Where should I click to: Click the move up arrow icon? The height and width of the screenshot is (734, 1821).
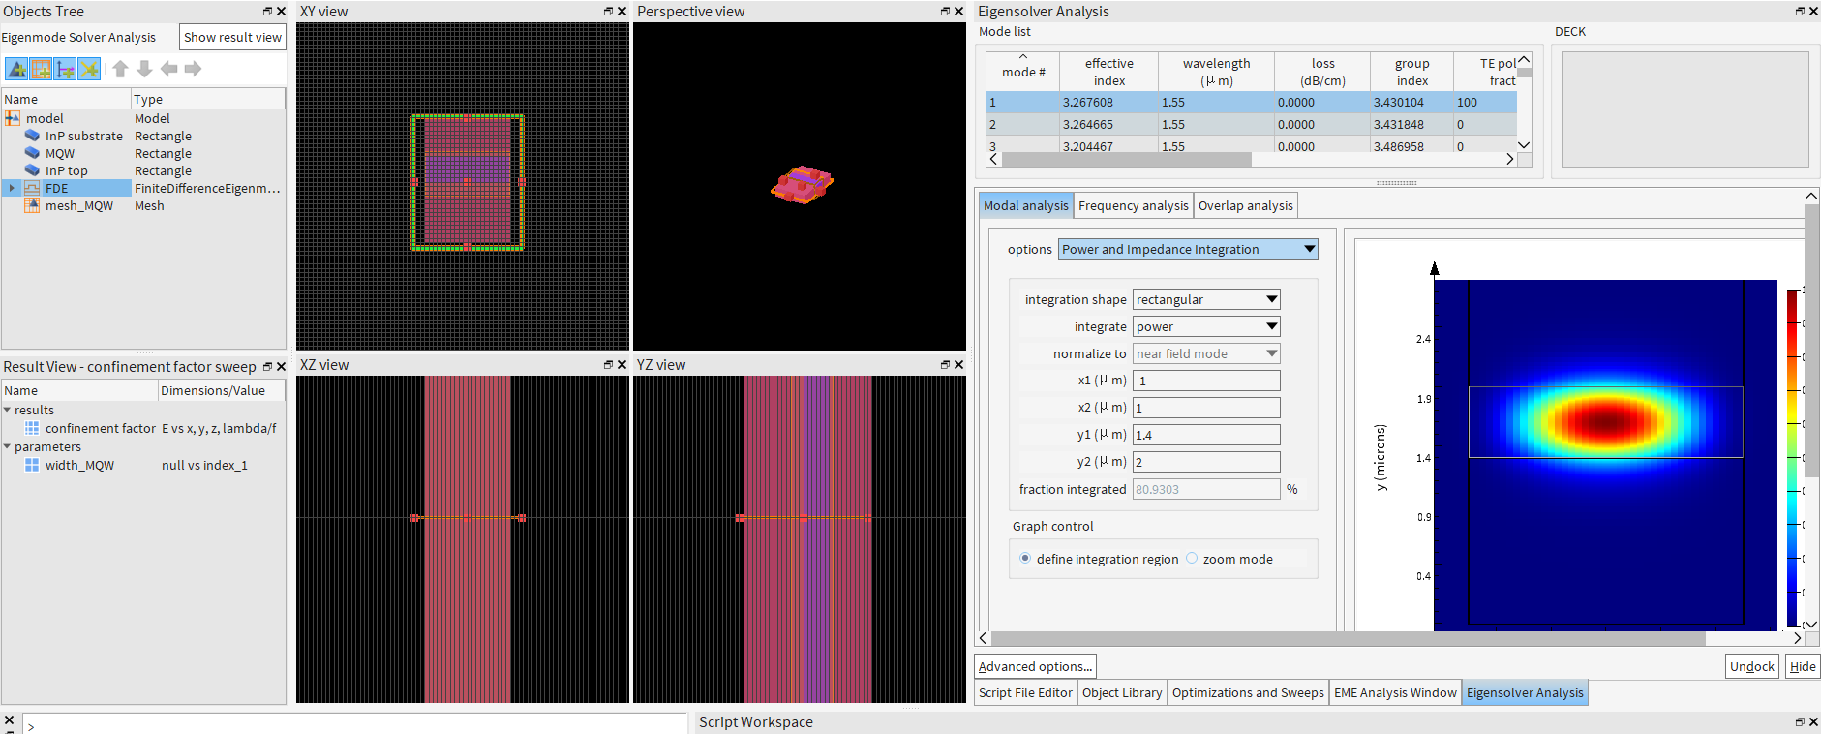(120, 69)
